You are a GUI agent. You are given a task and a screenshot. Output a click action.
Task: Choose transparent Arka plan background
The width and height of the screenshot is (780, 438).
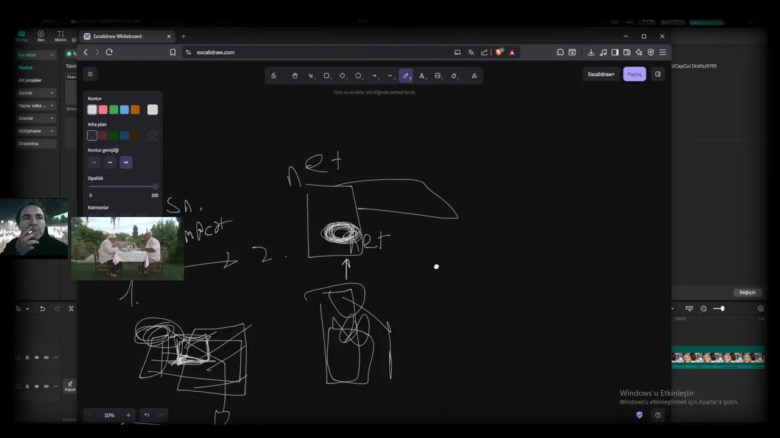click(92, 136)
